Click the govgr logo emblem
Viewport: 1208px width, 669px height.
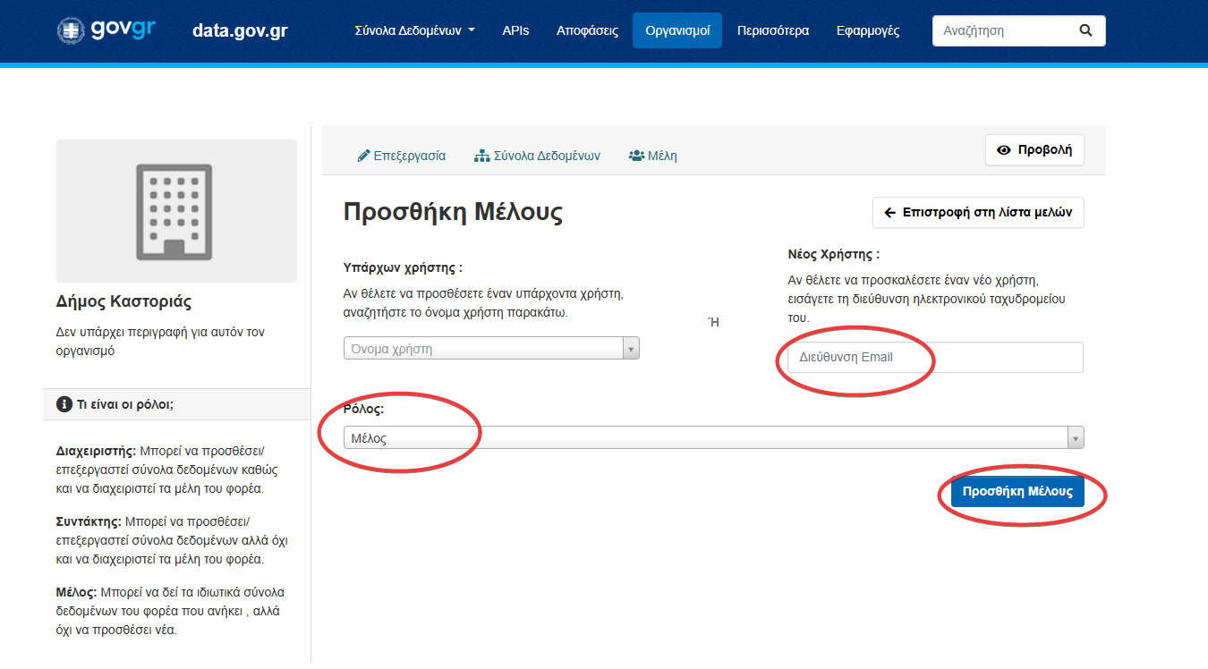pos(69,30)
